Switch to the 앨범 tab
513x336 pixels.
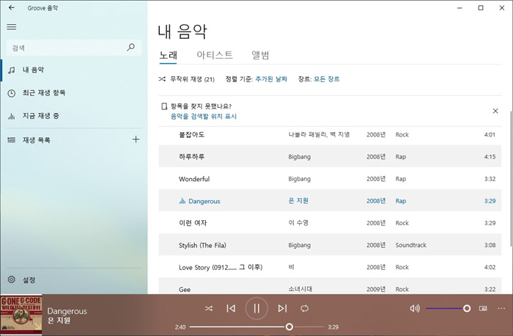(260, 55)
